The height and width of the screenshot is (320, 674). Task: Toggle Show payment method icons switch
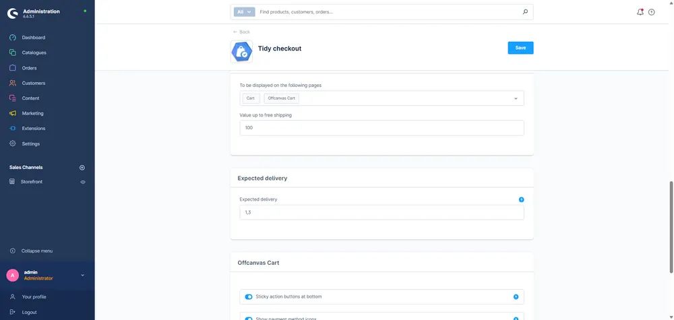pos(249,319)
